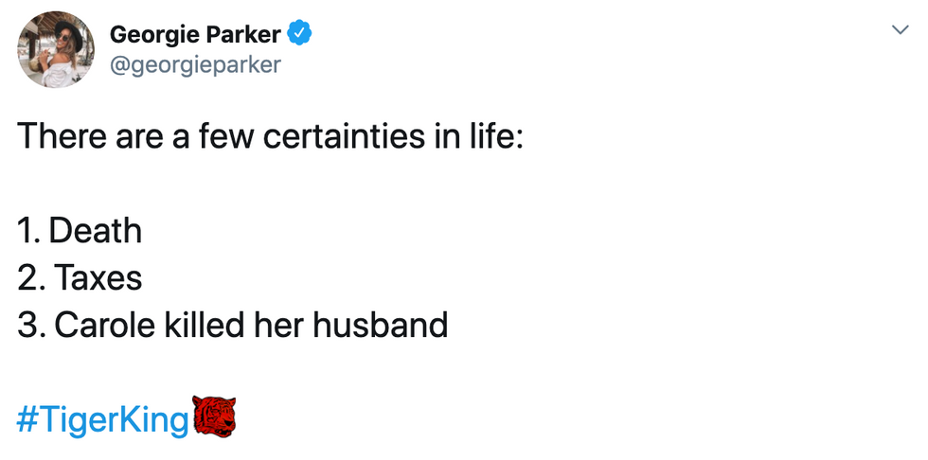Click the '2. Taxes' line

point(80,278)
